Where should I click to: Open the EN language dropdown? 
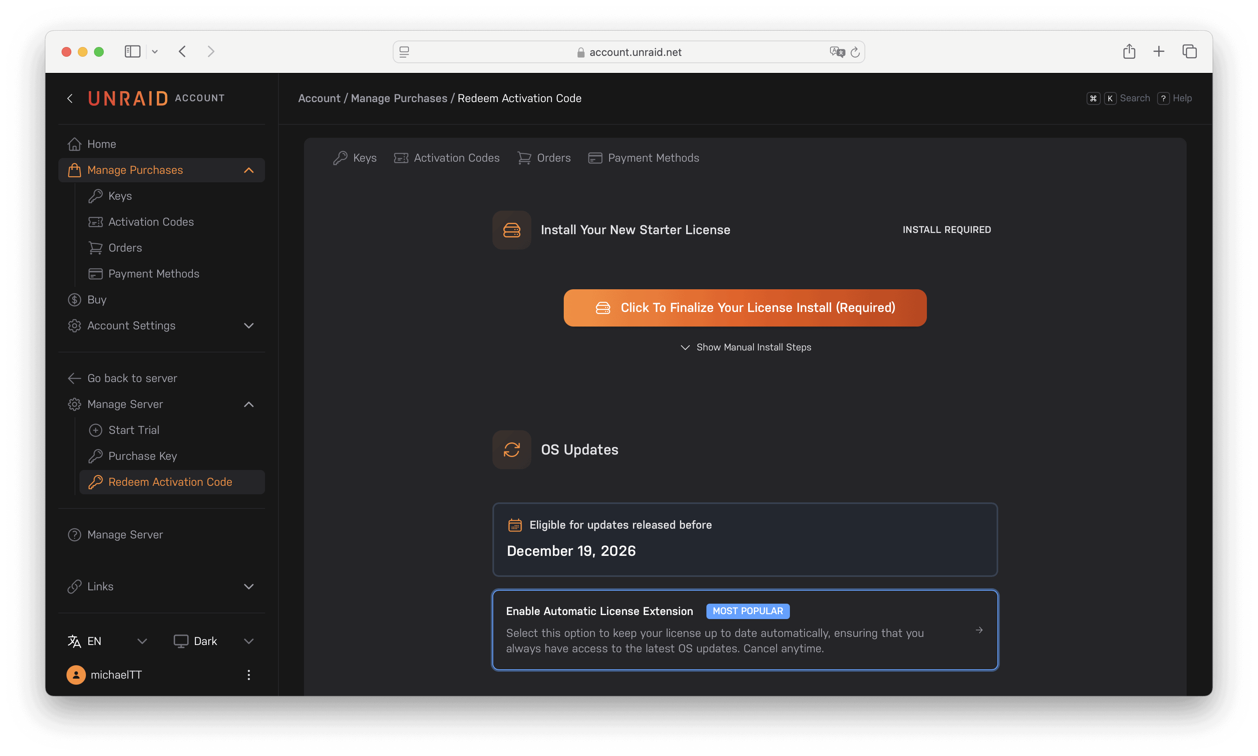tap(107, 641)
